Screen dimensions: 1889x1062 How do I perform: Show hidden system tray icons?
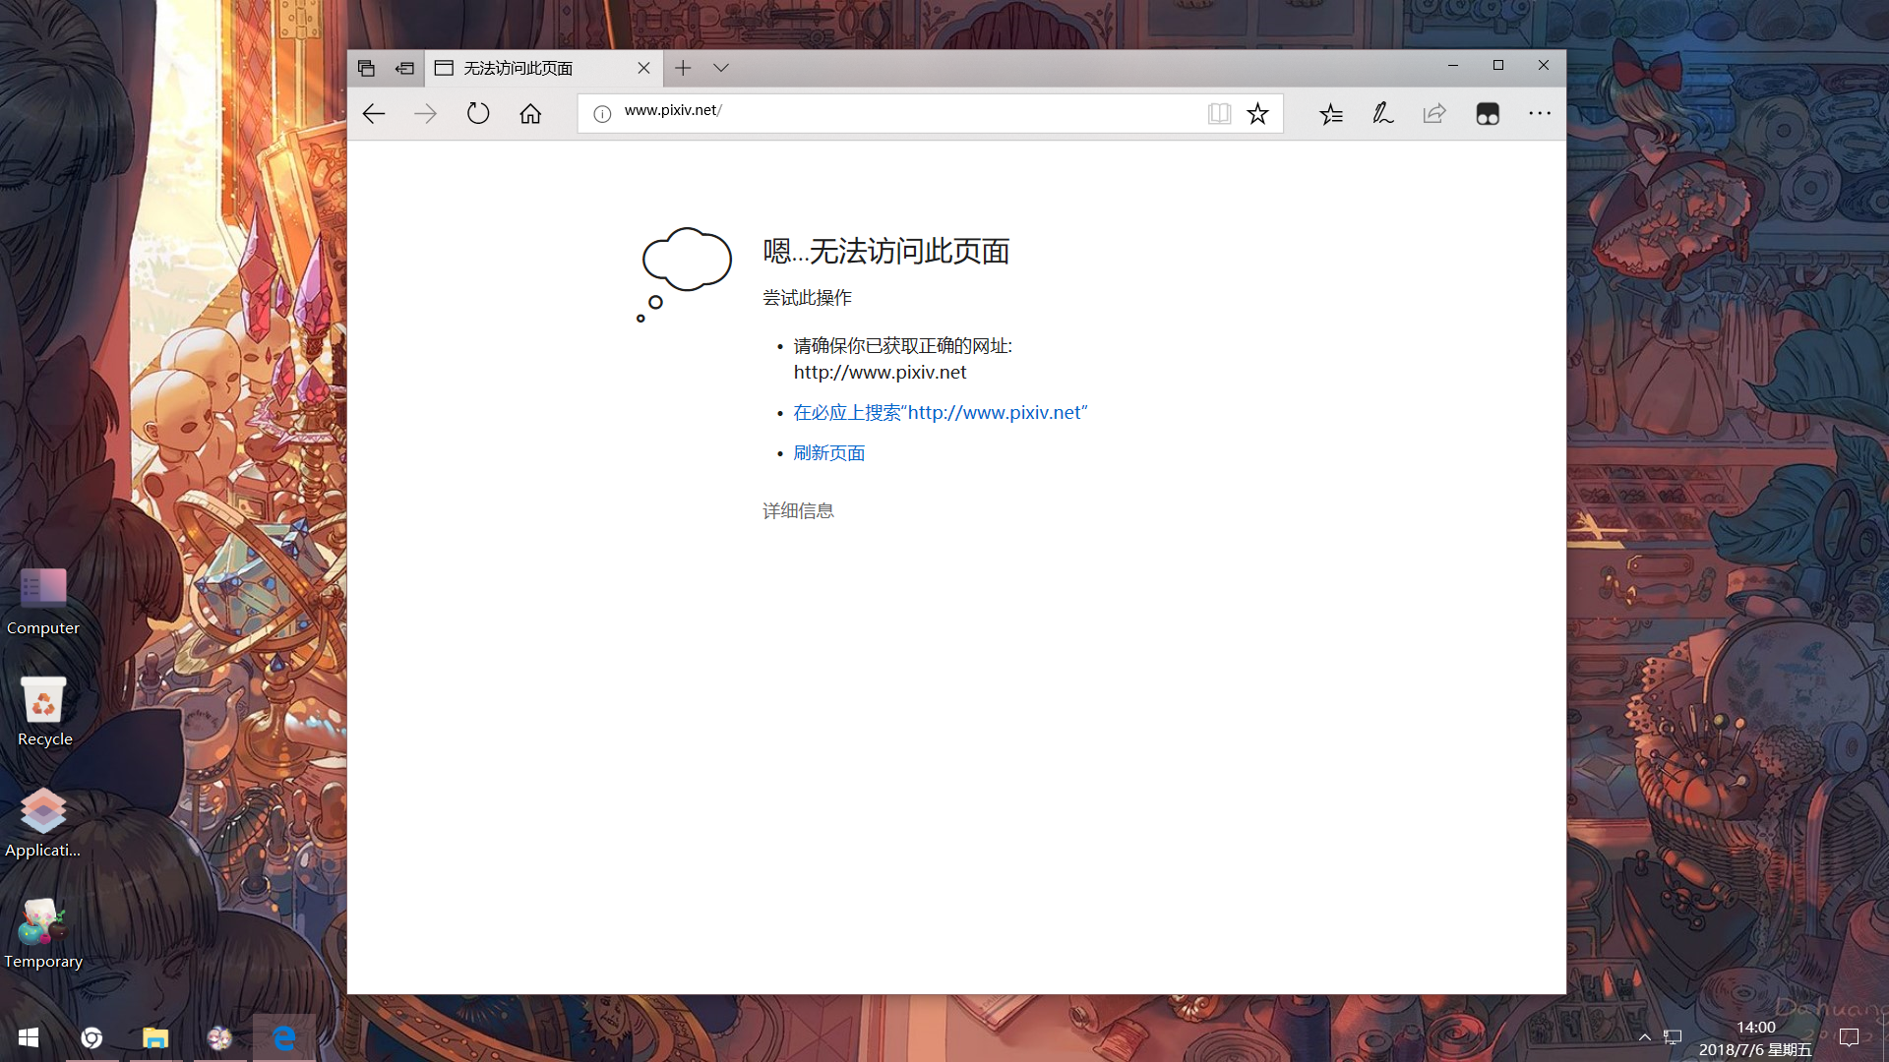(1644, 1037)
